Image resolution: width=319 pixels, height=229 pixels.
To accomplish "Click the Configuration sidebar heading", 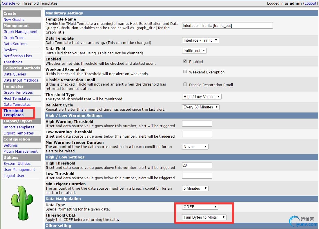I will coord(22,139).
